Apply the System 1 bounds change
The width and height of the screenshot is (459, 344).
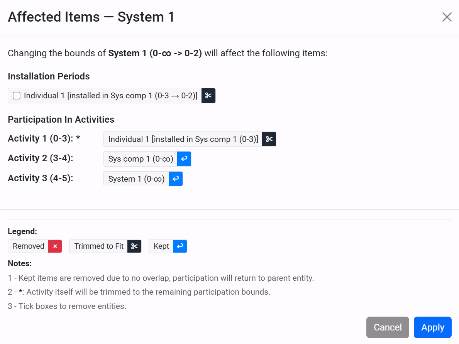[x=432, y=327]
